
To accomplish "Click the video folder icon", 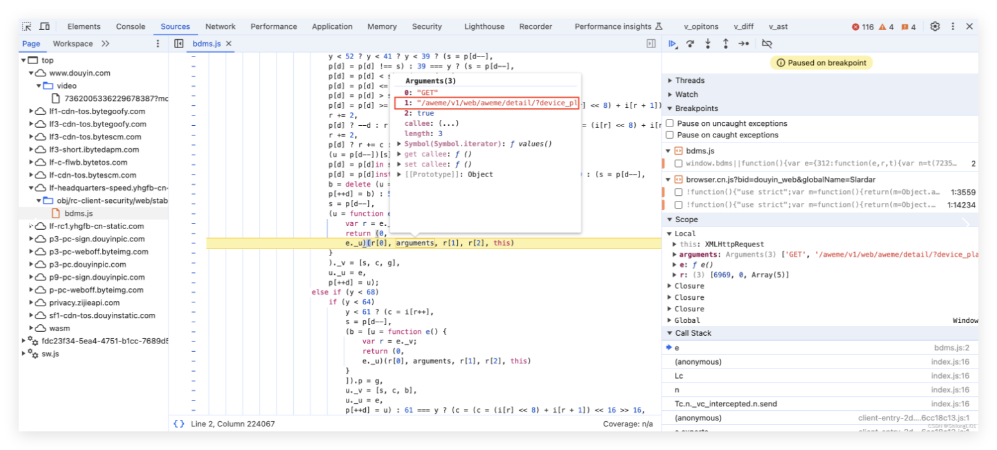I will pos(48,85).
